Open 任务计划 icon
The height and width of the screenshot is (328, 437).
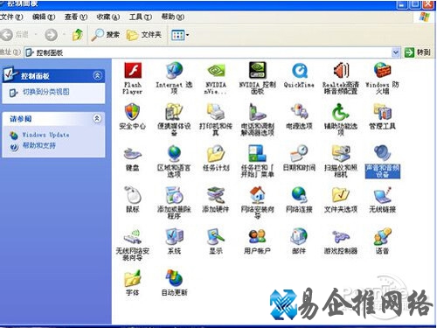pos(216,158)
